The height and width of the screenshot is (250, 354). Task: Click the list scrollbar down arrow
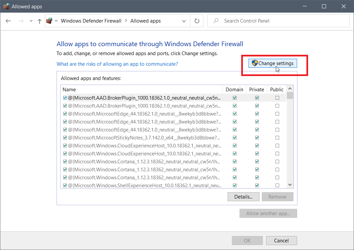pos(290,185)
